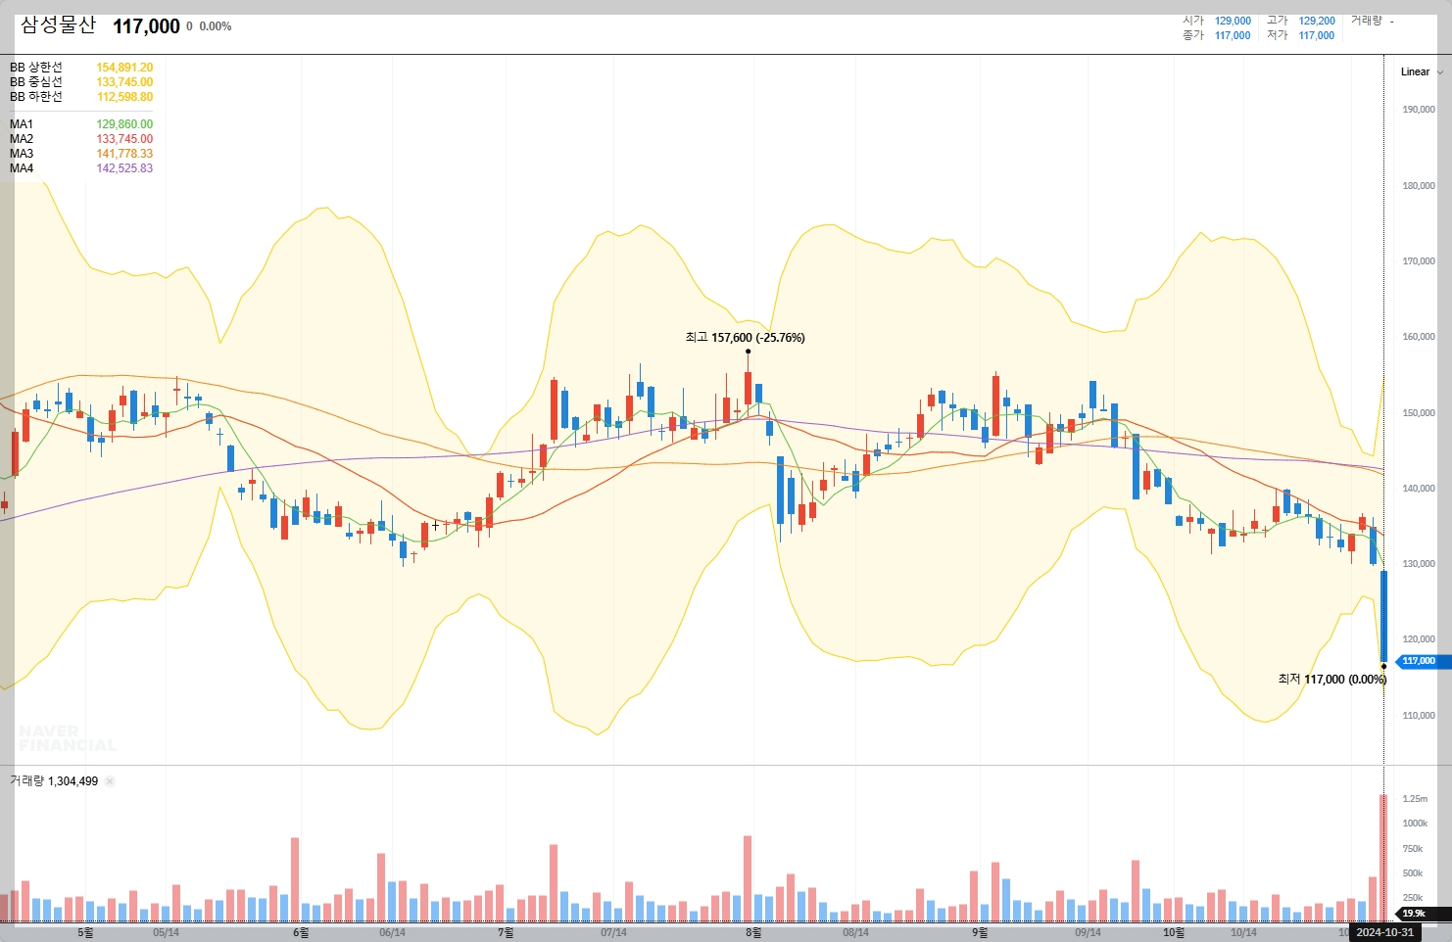Viewport: 1452px width, 942px height.
Task: Click the blue 117,000 price tag on axis
Action: pyautogui.click(x=1423, y=661)
